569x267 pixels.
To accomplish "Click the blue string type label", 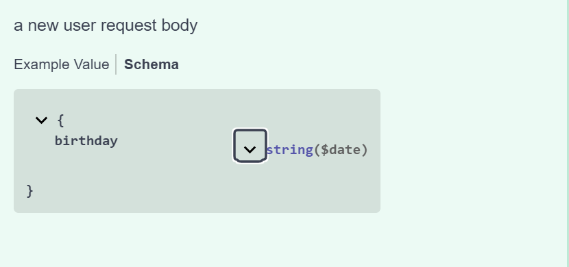I will pyautogui.click(x=290, y=150).
